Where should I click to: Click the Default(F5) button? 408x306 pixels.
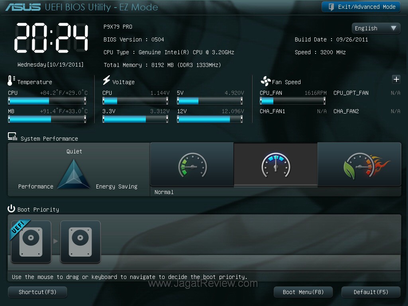click(x=371, y=292)
